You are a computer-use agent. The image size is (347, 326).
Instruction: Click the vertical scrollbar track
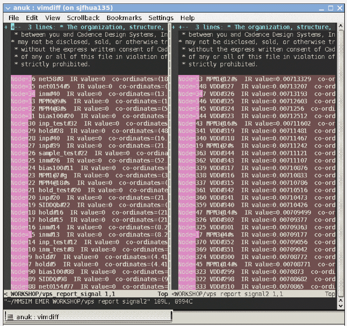pyautogui.click(x=341, y=164)
